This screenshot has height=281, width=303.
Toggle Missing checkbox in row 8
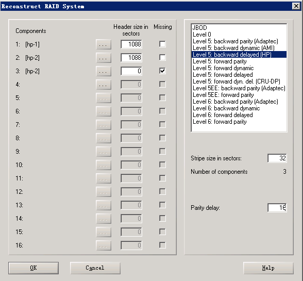[x=162, y=138]
